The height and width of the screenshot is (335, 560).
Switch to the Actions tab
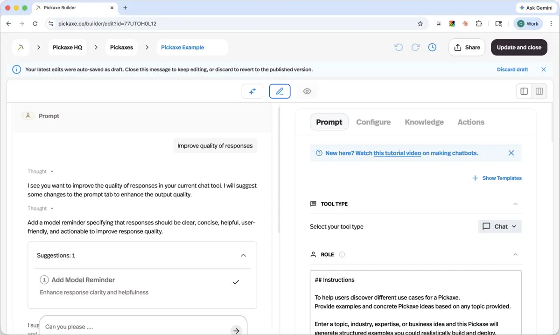(471, 122)
